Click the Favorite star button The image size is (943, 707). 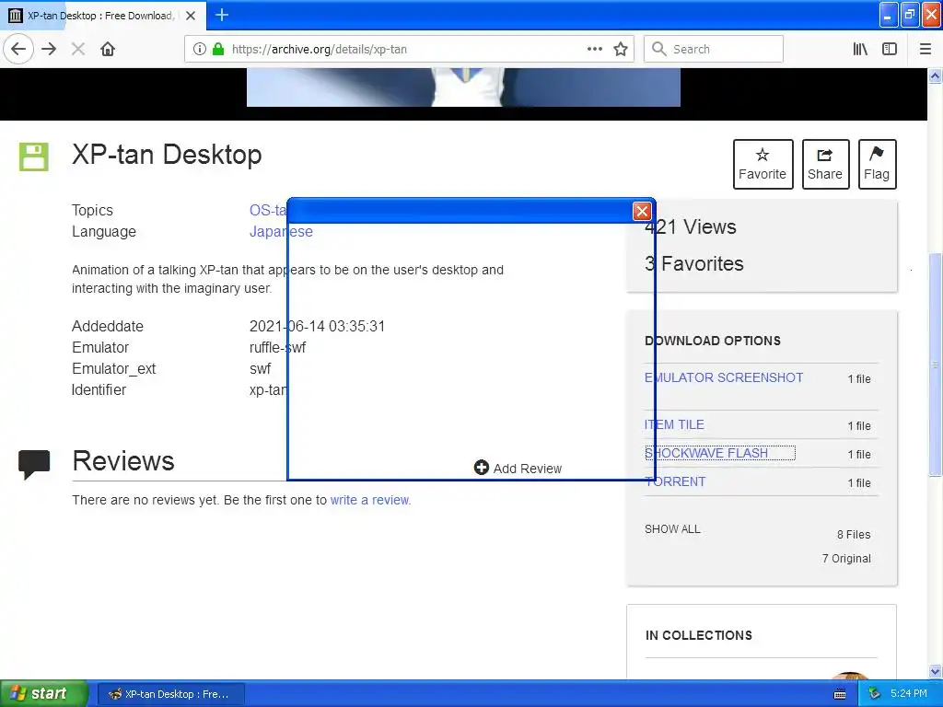click(763, 164)
